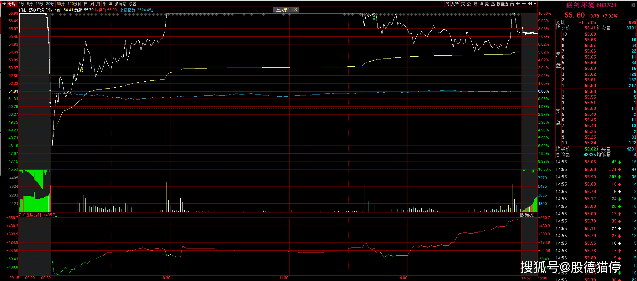Image resolution: width=637 pixels, height=281 pixels.
Task: Open the 日 daily chart tab
Action: click(85, 4)
